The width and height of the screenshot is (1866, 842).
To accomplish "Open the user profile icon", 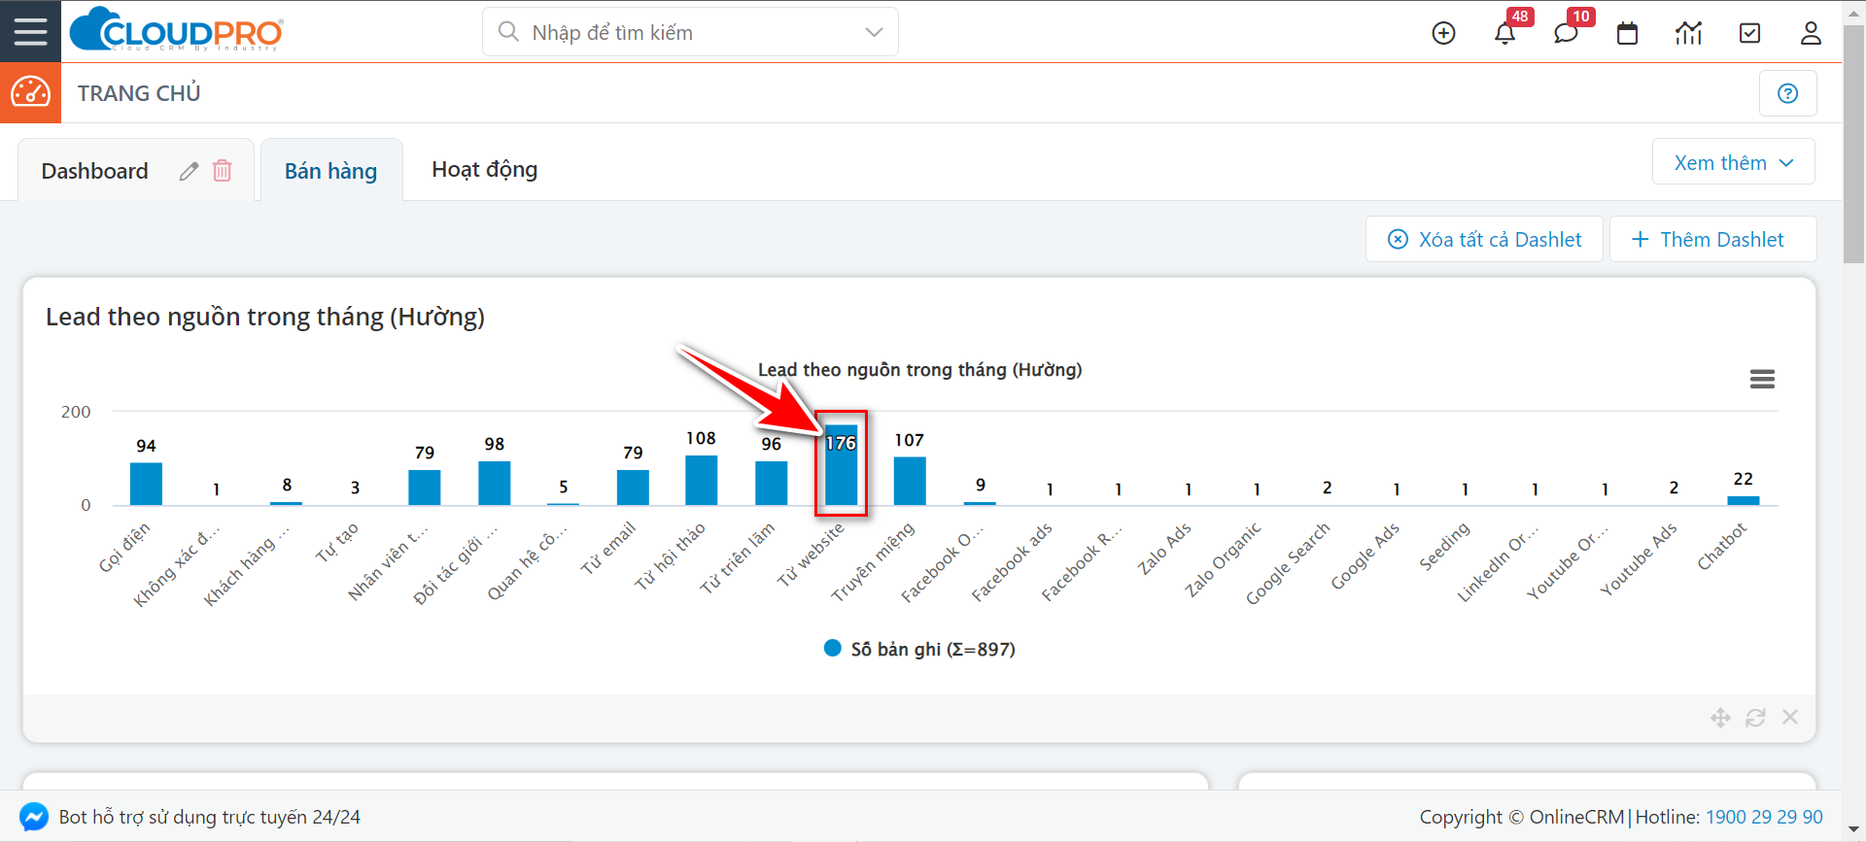I will [1811, 33].
